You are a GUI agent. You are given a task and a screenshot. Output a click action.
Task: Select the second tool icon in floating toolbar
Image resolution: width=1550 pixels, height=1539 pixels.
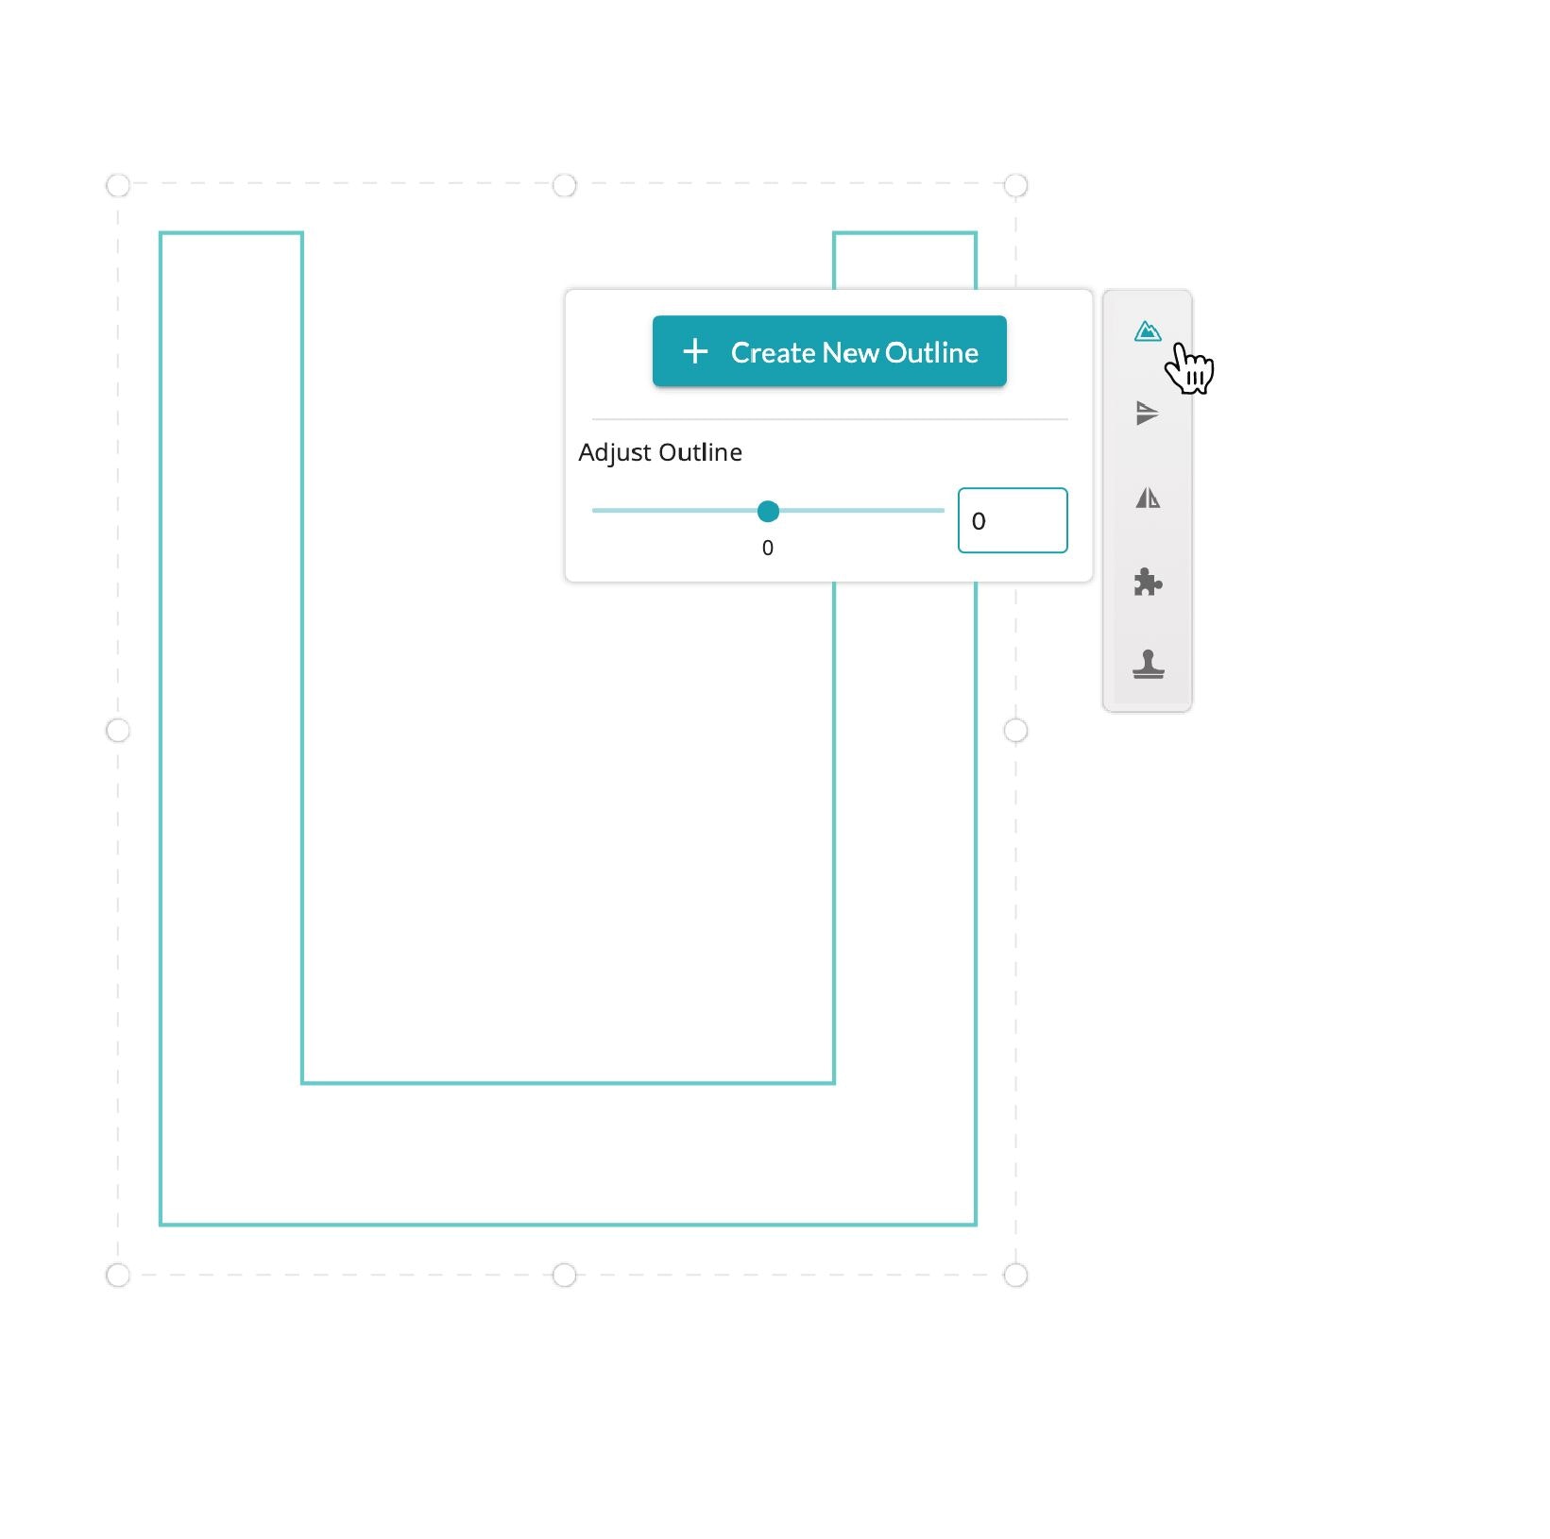click(1146, 414)
